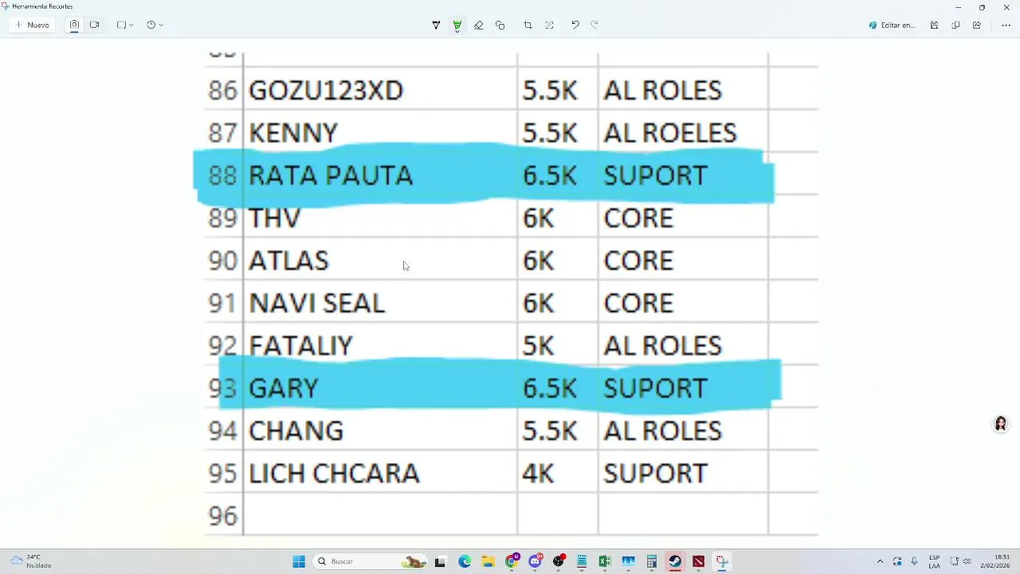Click the GARY name cell
Image resolution: width=1020 pixels, height=574 pixels.
point(380,388)
